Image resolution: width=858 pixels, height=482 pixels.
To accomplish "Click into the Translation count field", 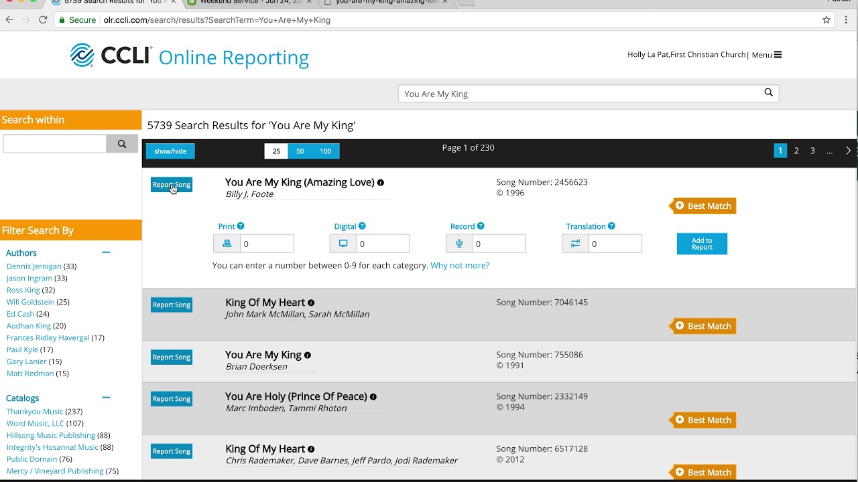I will 615,244.
